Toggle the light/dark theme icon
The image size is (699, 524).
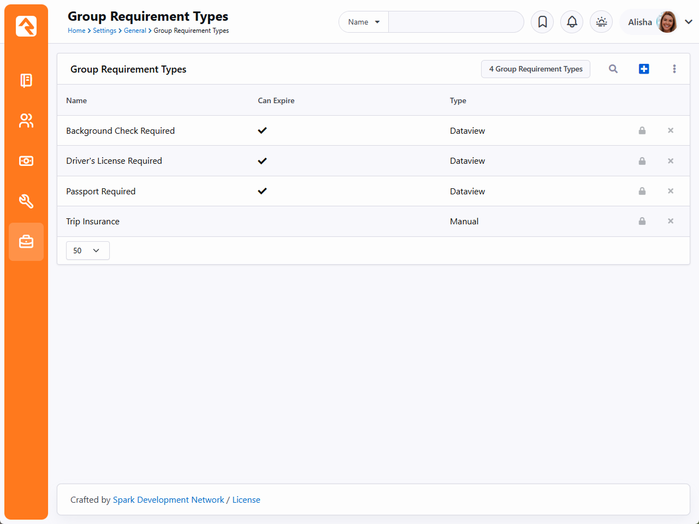pos(601,22)
